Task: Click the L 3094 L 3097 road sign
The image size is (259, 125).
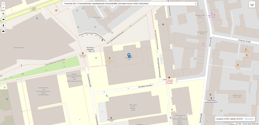Action: [33, 9]
